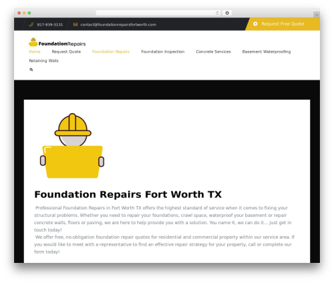334x283 pixels.
Task: Open the Retaining Walls menu item
Action: pos(43,61)
